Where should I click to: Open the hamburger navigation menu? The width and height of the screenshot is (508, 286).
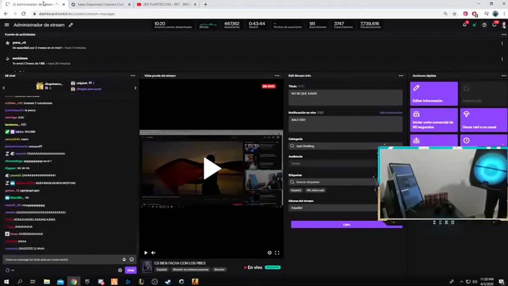7,25
